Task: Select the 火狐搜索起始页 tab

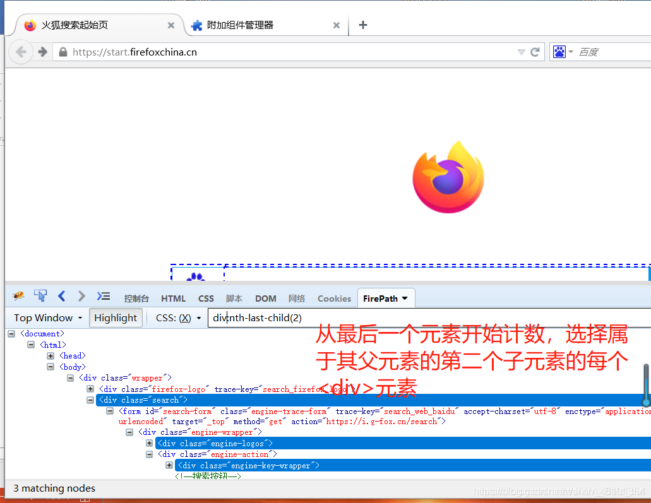Action: (100, 25)
